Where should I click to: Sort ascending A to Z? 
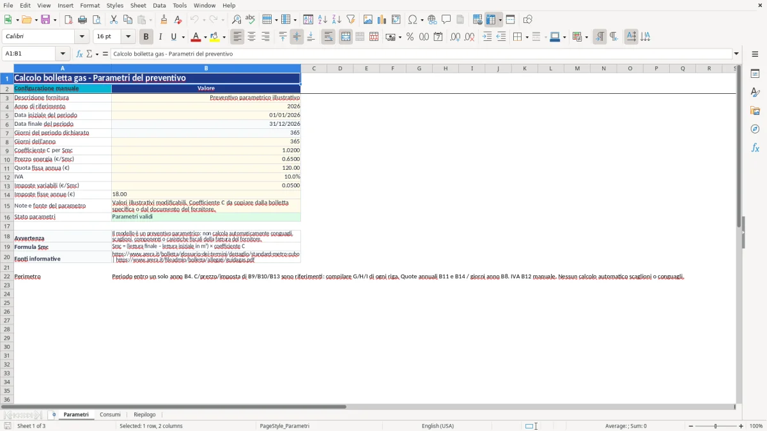tap(323, 20)
